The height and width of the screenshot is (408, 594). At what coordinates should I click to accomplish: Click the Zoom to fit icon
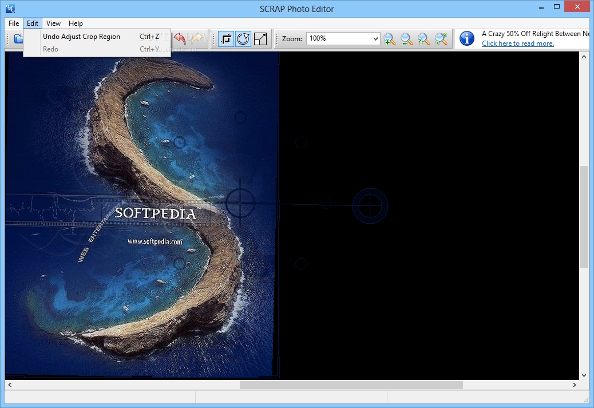(x=441, y=39)
